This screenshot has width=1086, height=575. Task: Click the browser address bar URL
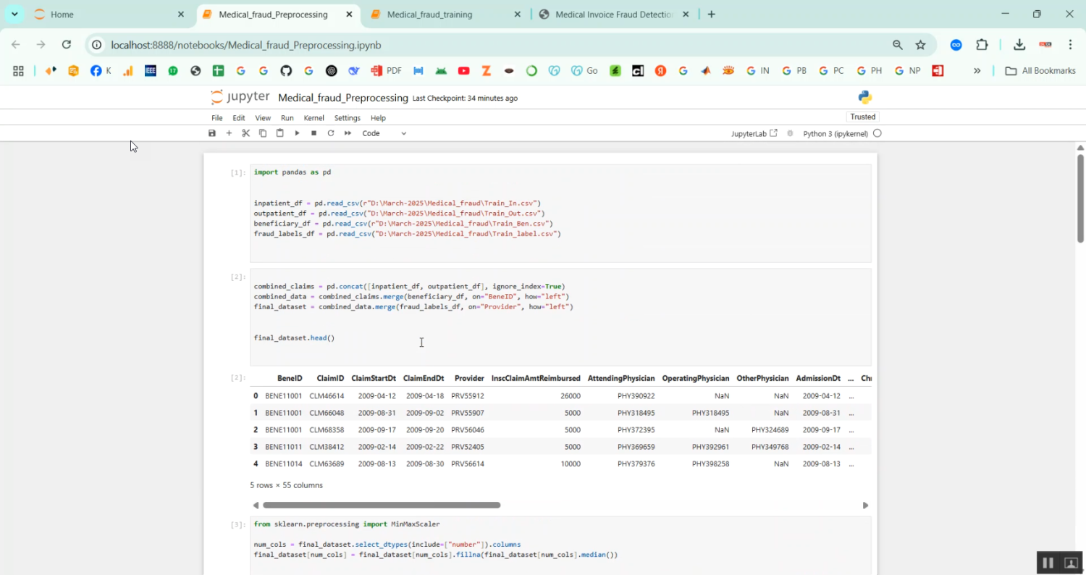point(246,45)
